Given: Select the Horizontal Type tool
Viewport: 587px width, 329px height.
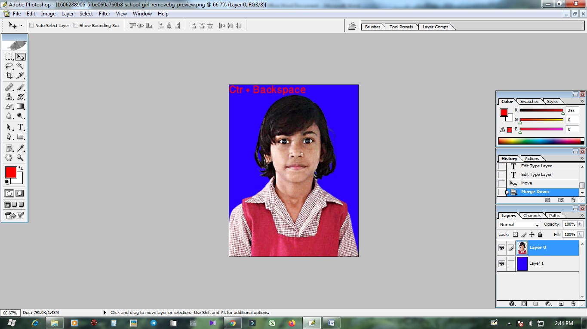Looking at the screenshot, I should click(20, 127).
